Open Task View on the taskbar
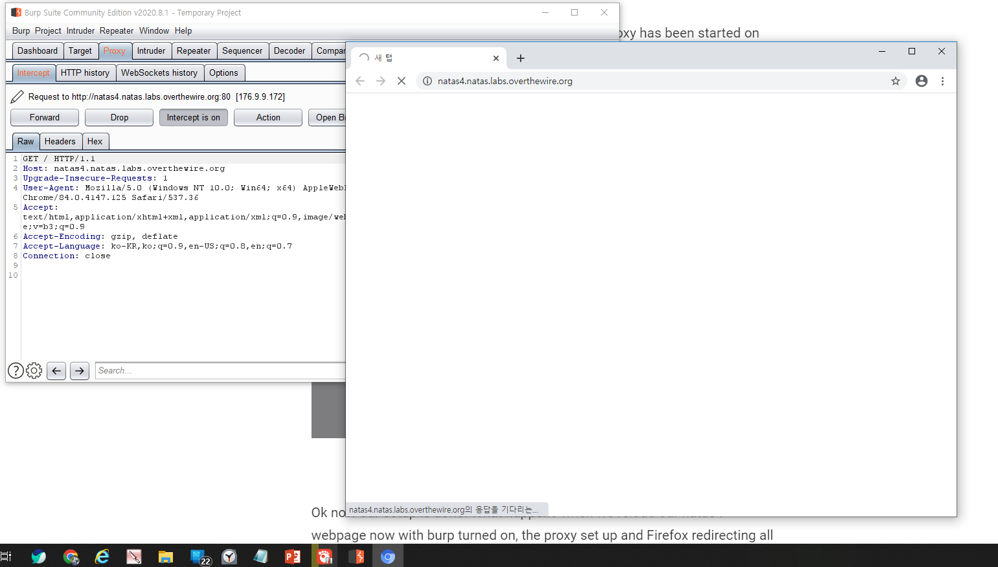This screenshot has height=567, width=998. (x=6, y=556)
